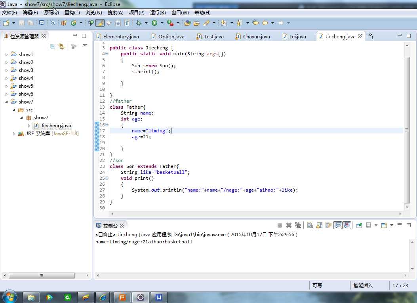Expand the show6 project

pyautogui.click(x=6, y=94)
